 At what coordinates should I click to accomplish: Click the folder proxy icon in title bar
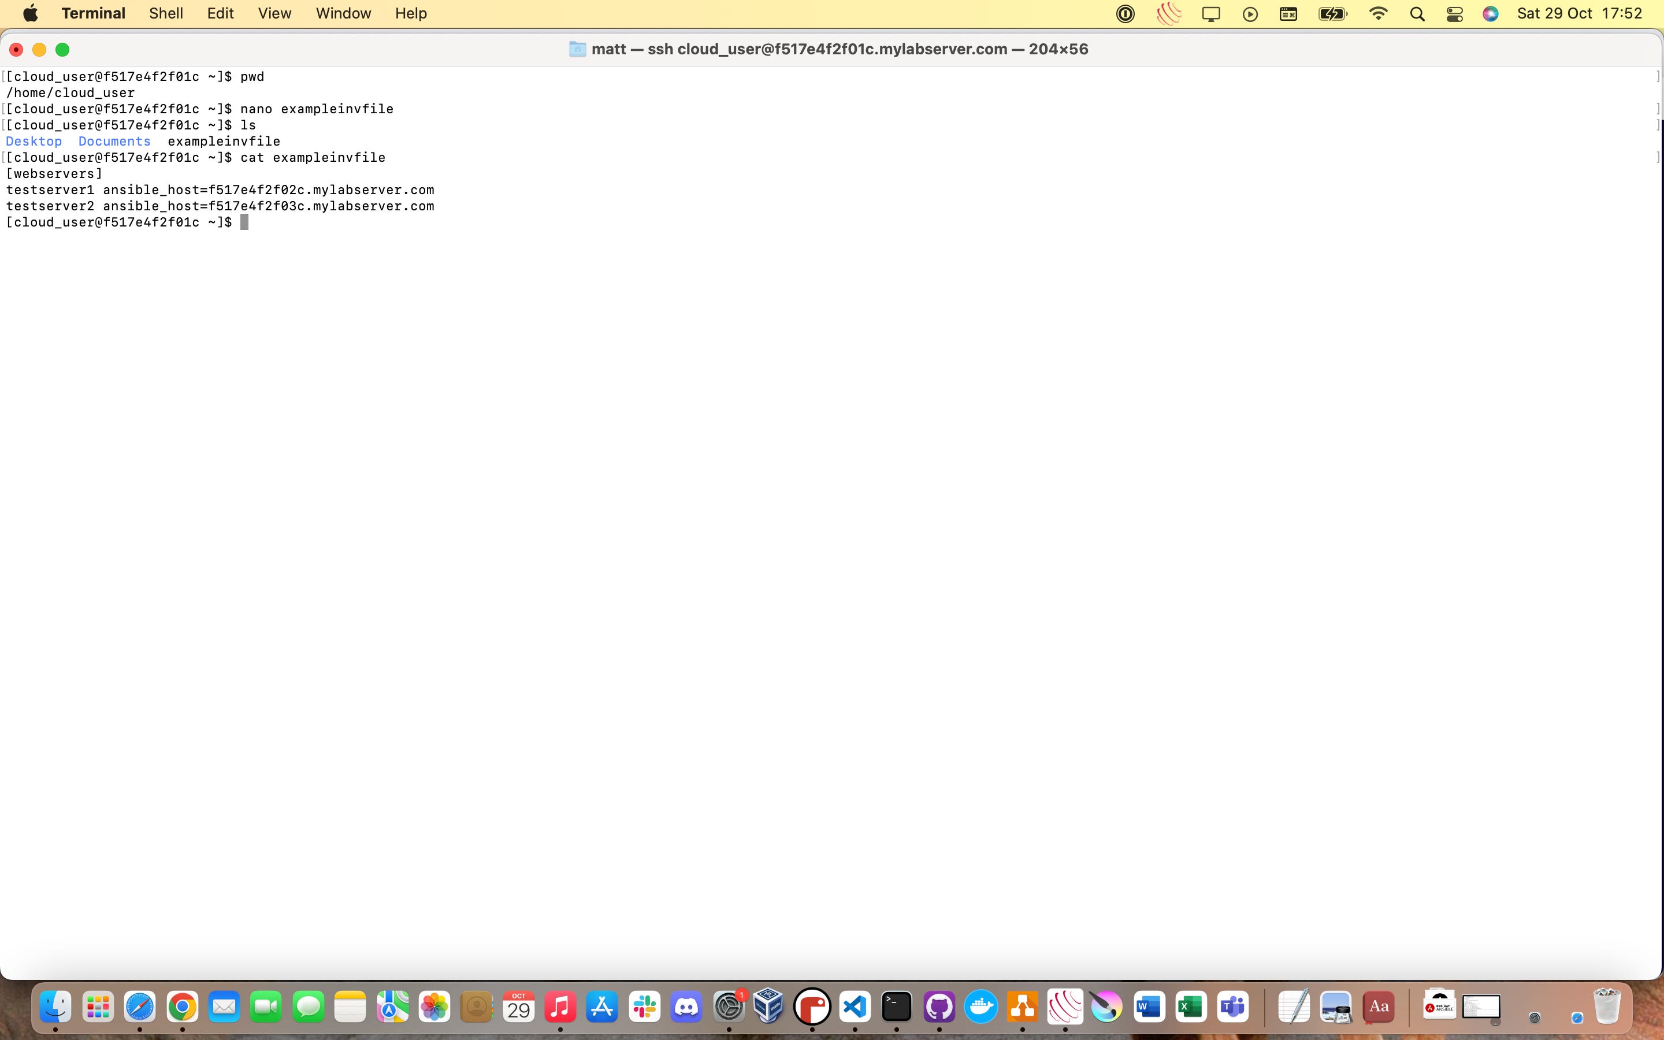click(x=578, y=50)
